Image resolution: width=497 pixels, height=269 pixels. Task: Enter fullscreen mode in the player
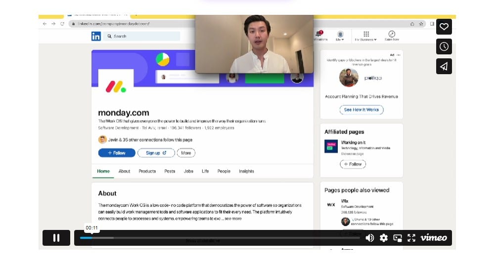[411, 238]
